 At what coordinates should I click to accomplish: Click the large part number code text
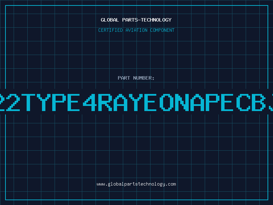pyautogui.click(x=136, y=102)
